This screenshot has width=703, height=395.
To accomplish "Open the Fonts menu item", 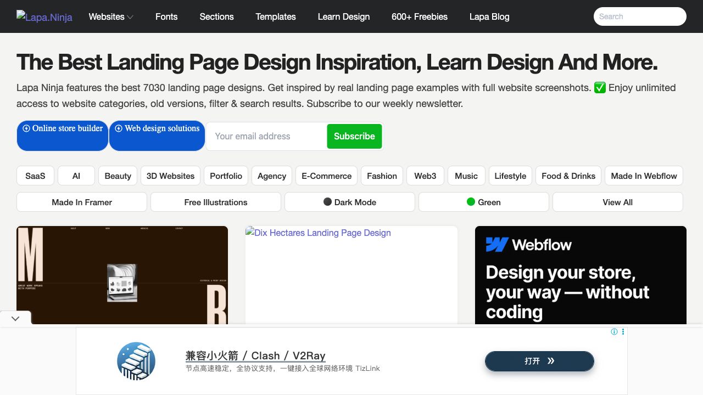I will (x=166, y=16).
